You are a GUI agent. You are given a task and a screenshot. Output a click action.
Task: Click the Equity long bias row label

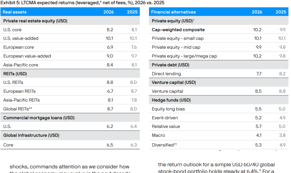tap(168, 109)
